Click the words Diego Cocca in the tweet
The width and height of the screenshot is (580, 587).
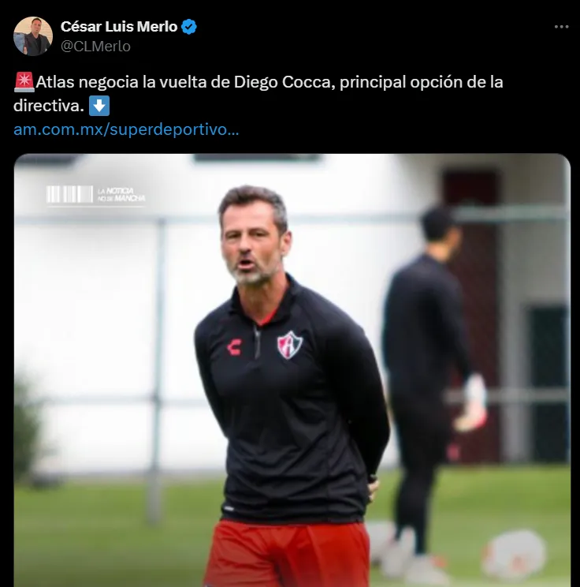284,82
